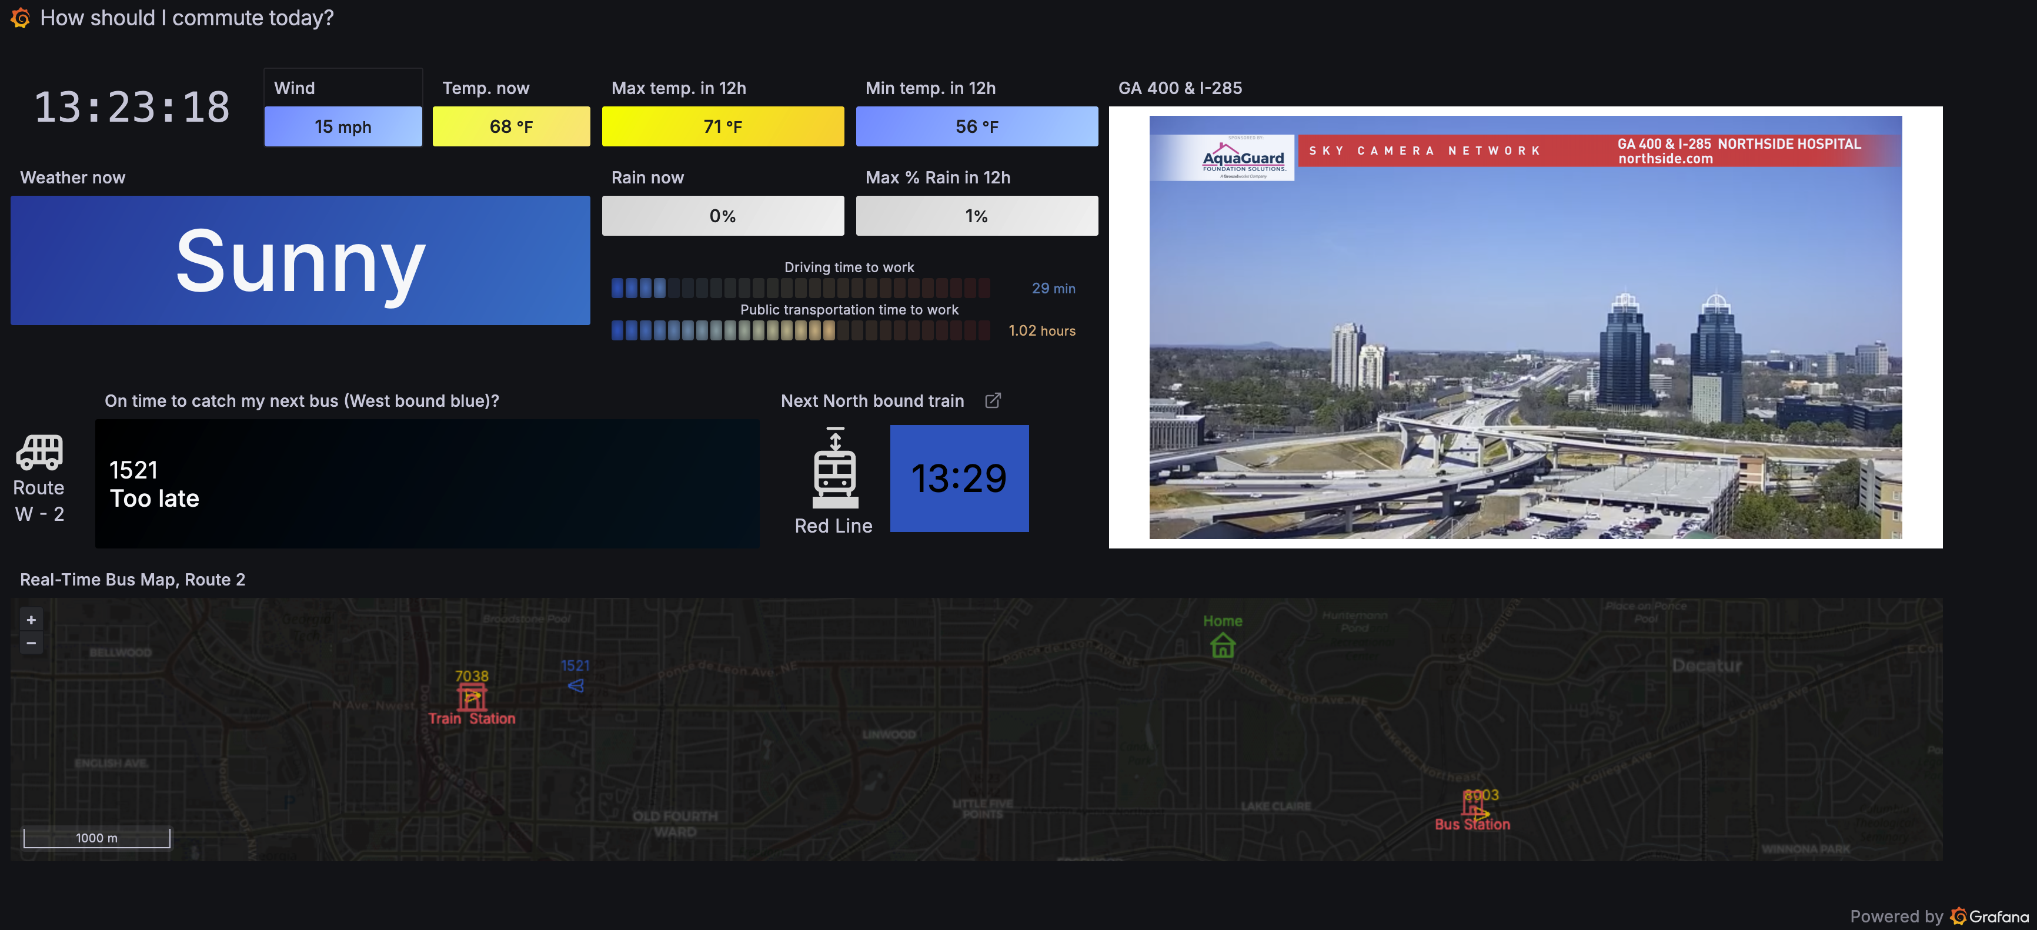Click the northside.com link on the sky camera overlay
2037x930 pixels.
point(1665,158)
